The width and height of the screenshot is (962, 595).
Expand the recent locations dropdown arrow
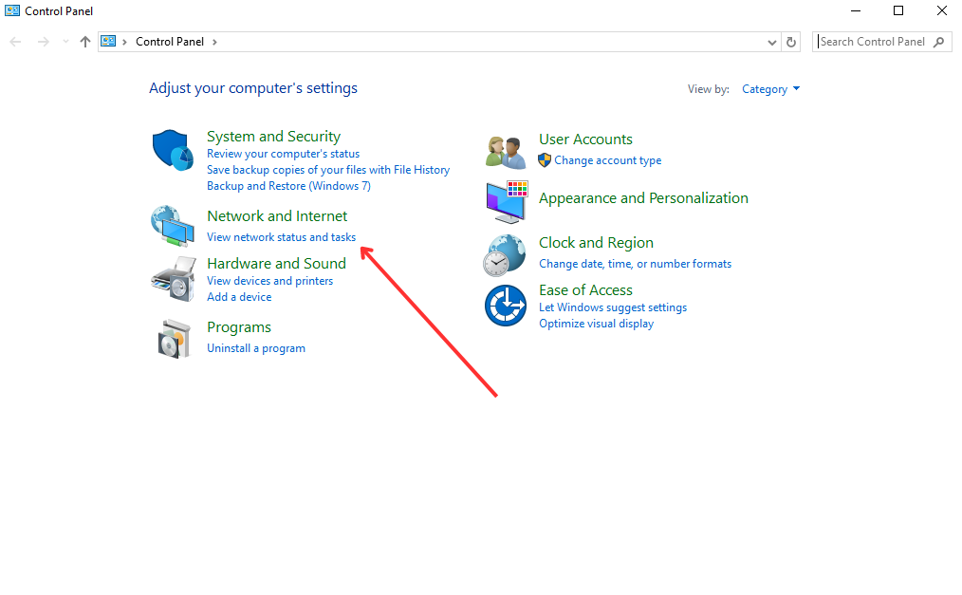click(65, 42)
